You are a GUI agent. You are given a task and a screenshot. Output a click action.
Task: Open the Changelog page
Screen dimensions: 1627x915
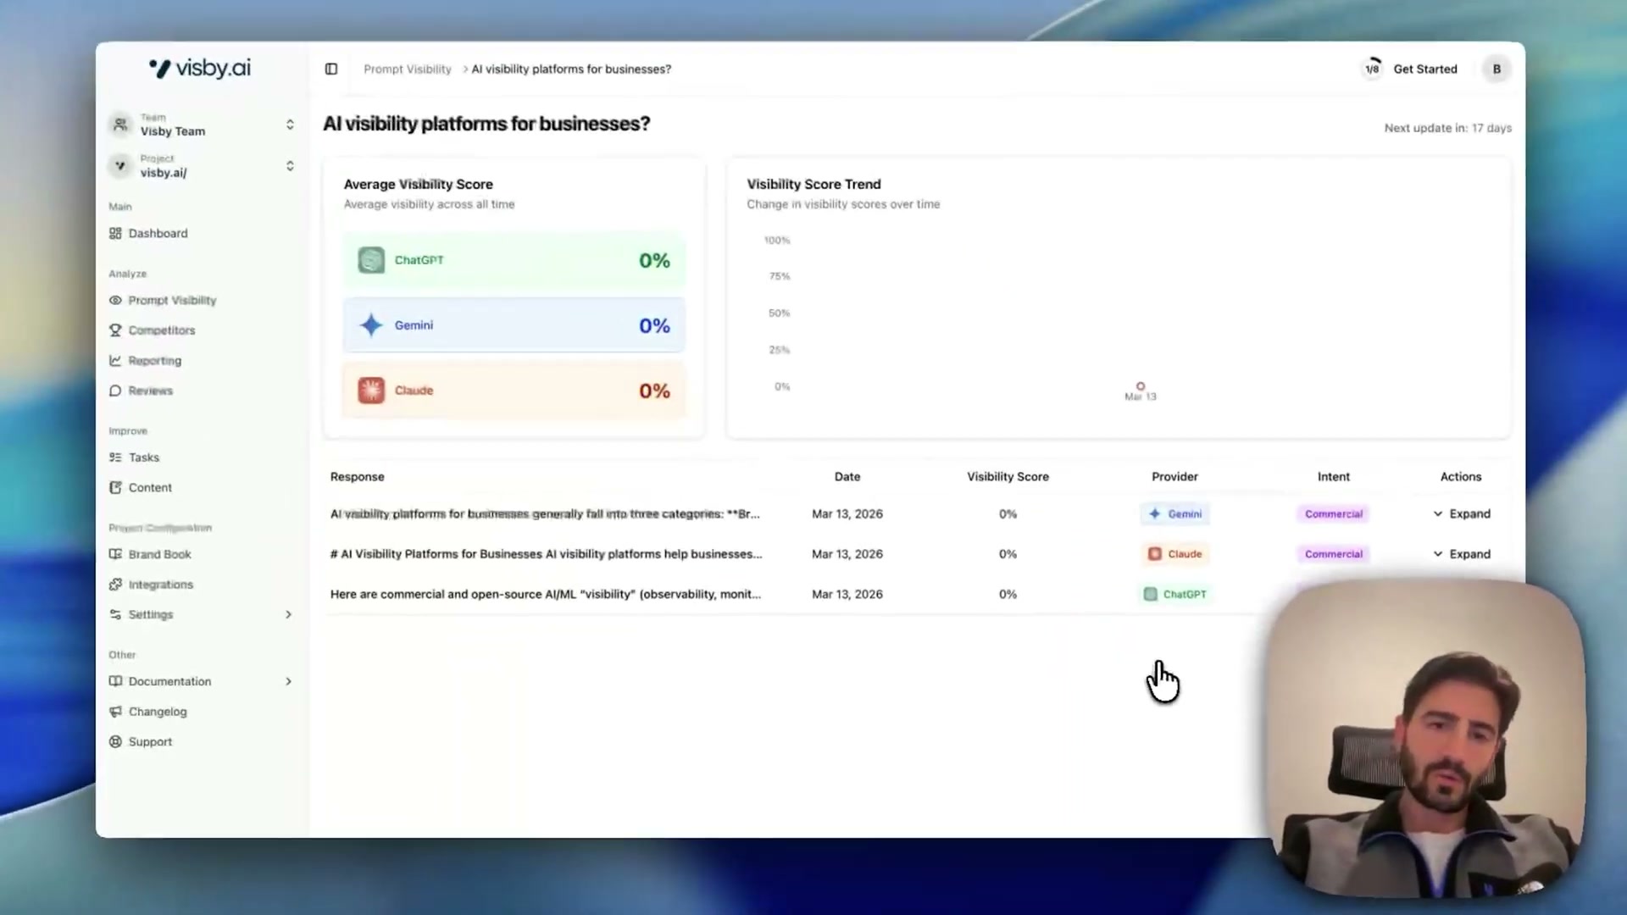pyautogui.click(x=158, y=712)
